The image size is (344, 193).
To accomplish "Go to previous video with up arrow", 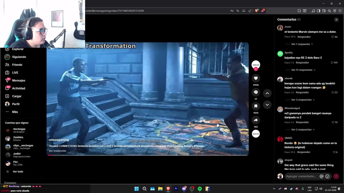I will (x=267, y=93).
